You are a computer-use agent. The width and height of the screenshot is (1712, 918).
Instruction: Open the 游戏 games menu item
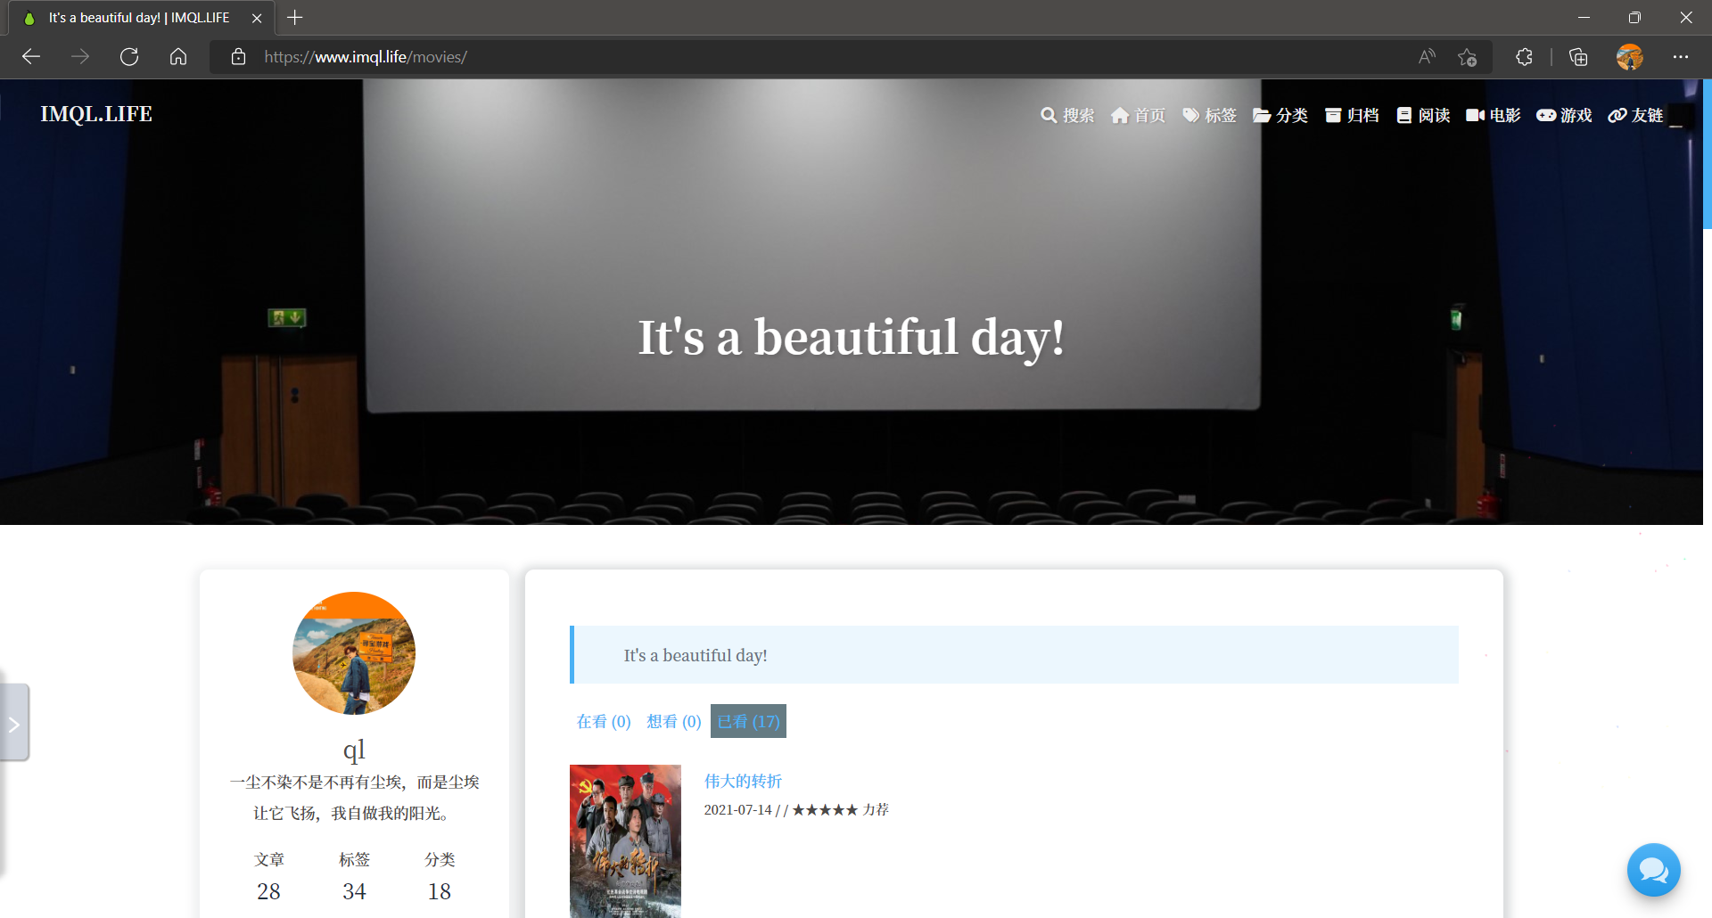point(1565,115)
